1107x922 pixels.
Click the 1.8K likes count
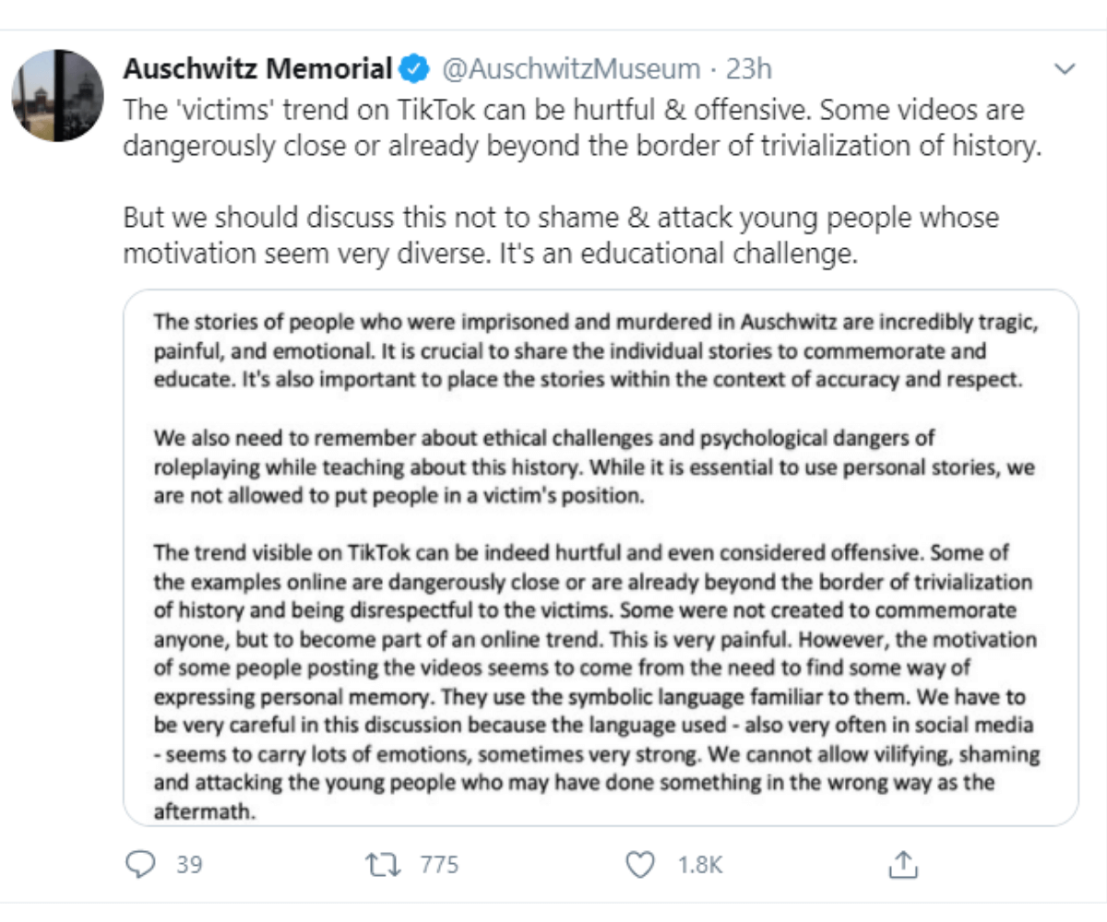699,865
